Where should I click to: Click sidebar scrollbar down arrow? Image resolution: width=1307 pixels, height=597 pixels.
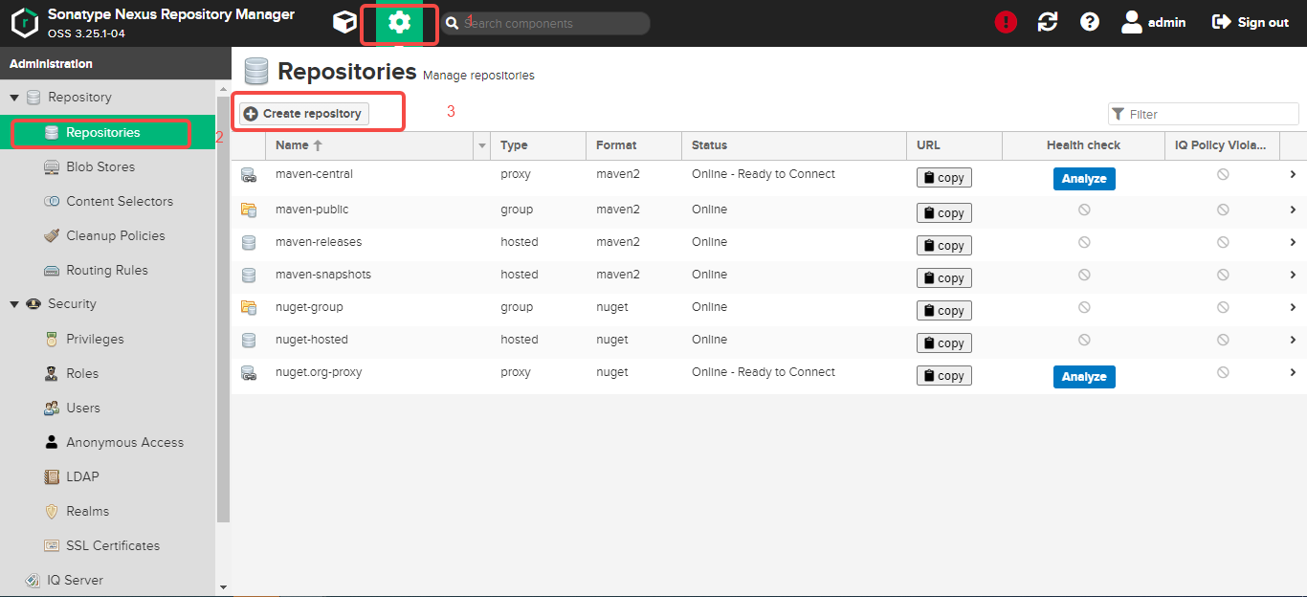click(223, 587)
